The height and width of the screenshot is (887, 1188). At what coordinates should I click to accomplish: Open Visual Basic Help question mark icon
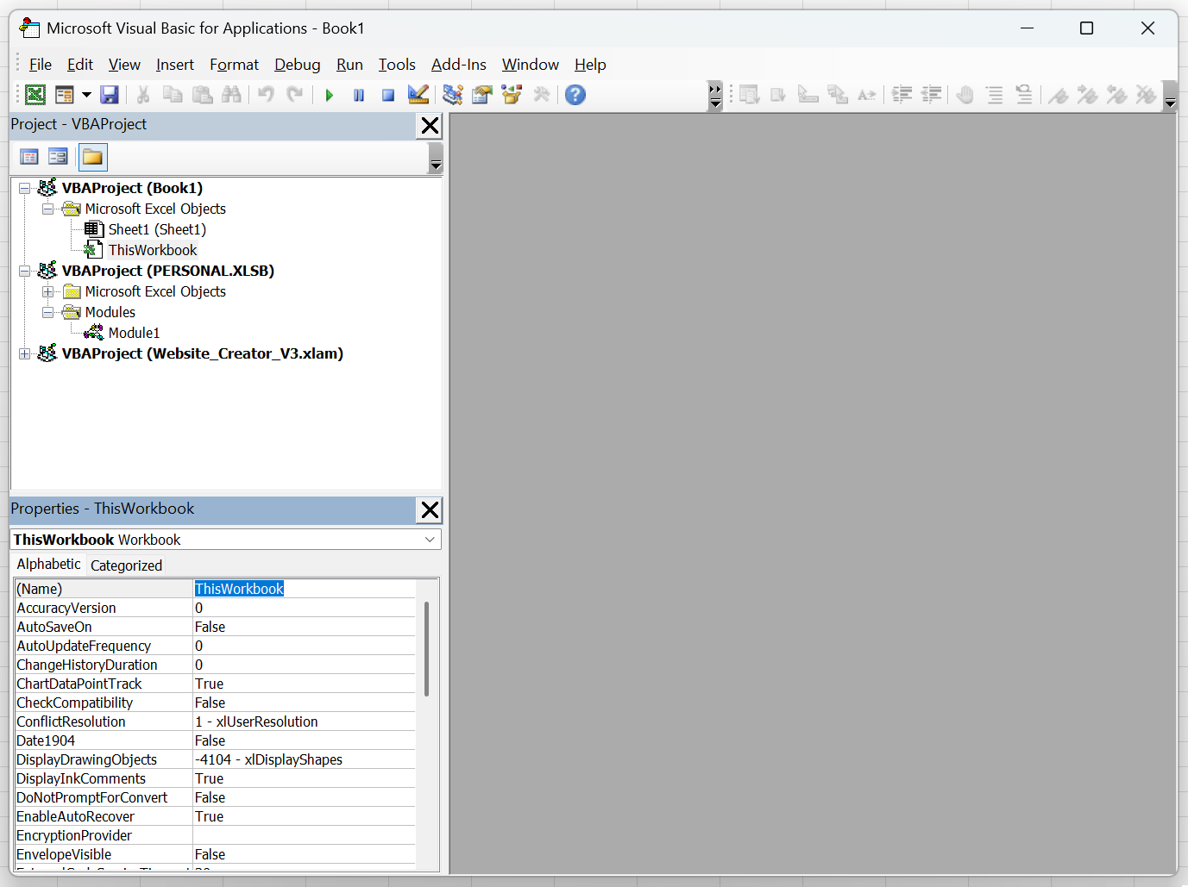[575, 95]
